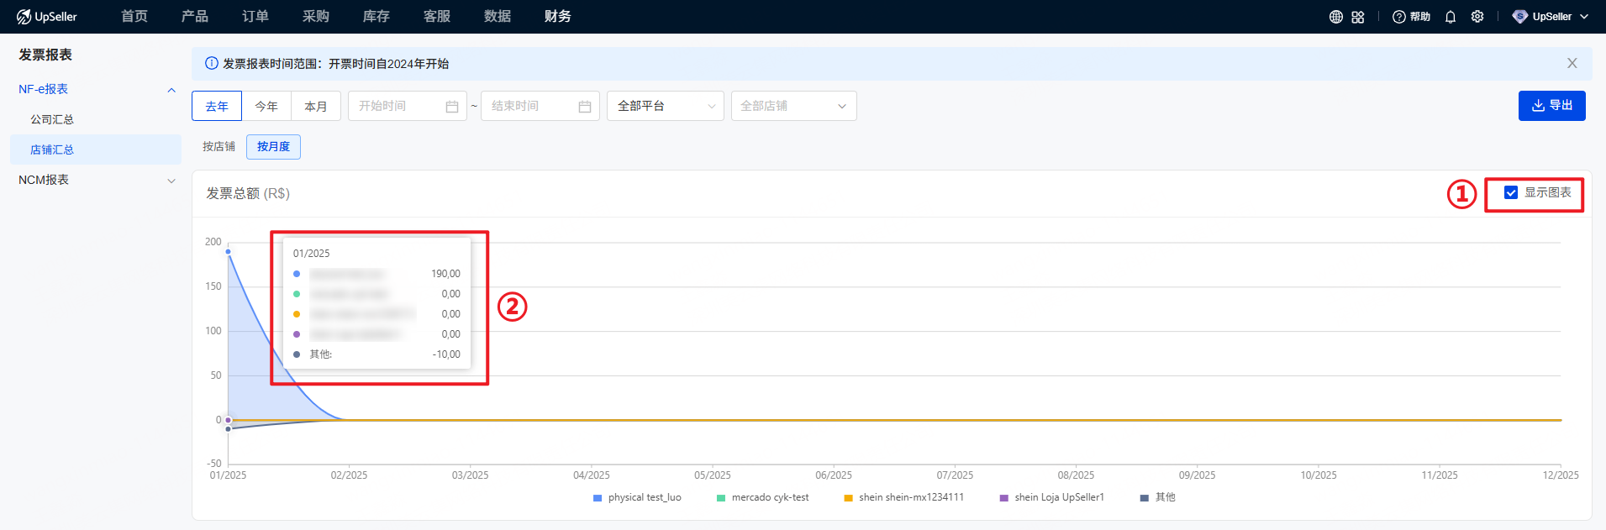
Task: Open the settings gear icon
Action: click(1477, 17)
